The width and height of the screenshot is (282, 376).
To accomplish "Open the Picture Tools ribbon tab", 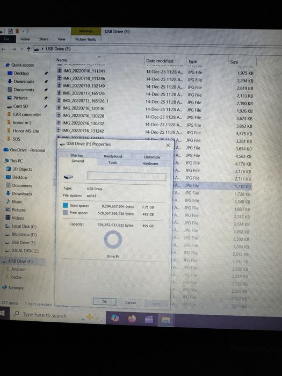I will (85, 39).
